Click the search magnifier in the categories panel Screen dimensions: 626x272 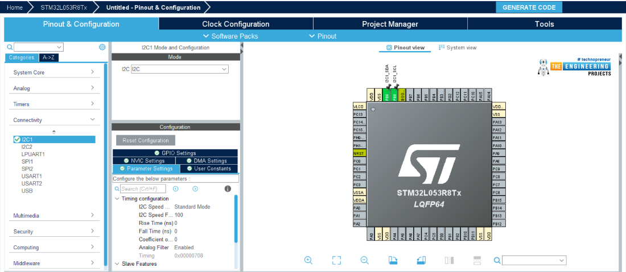[10, 47]
